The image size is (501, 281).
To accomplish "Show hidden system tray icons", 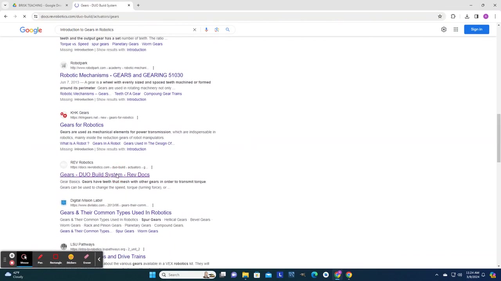I will 437,275.
